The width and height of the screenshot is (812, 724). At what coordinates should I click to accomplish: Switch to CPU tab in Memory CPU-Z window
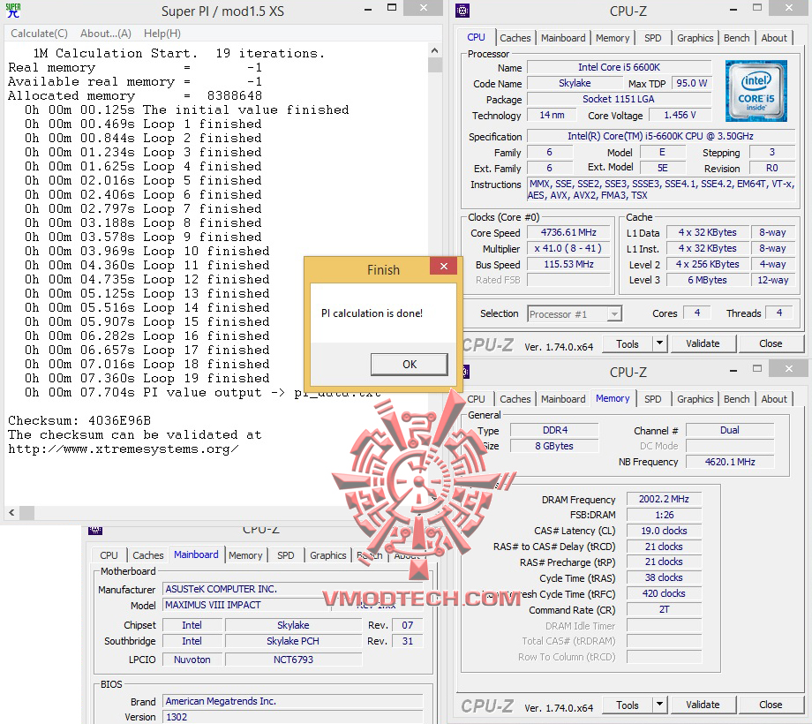[476, 399]
